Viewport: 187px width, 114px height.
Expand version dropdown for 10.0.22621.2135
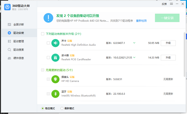(x=134, y=57)
